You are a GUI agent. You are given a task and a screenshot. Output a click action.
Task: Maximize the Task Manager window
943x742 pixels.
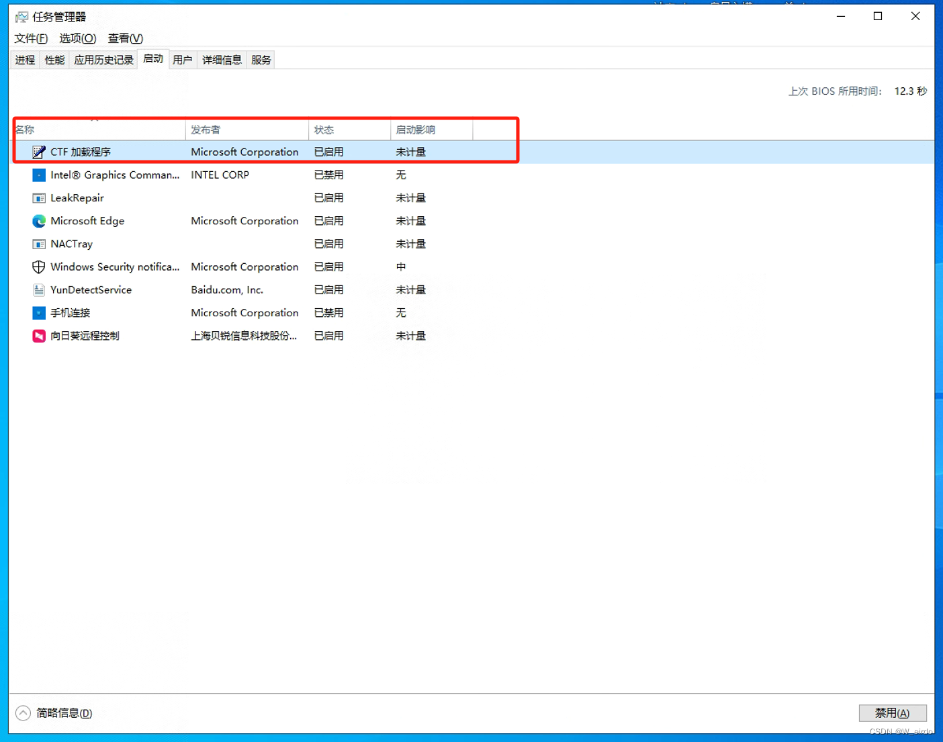tap(878, 16)
